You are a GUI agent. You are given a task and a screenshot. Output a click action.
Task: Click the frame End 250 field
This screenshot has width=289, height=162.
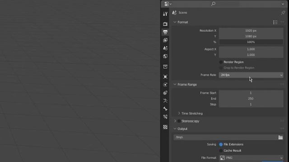click(x=251, y=99)
